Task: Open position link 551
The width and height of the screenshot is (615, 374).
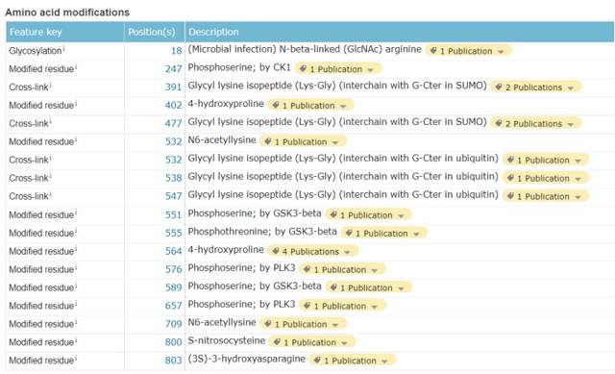Action: click(x=173, y=214)
